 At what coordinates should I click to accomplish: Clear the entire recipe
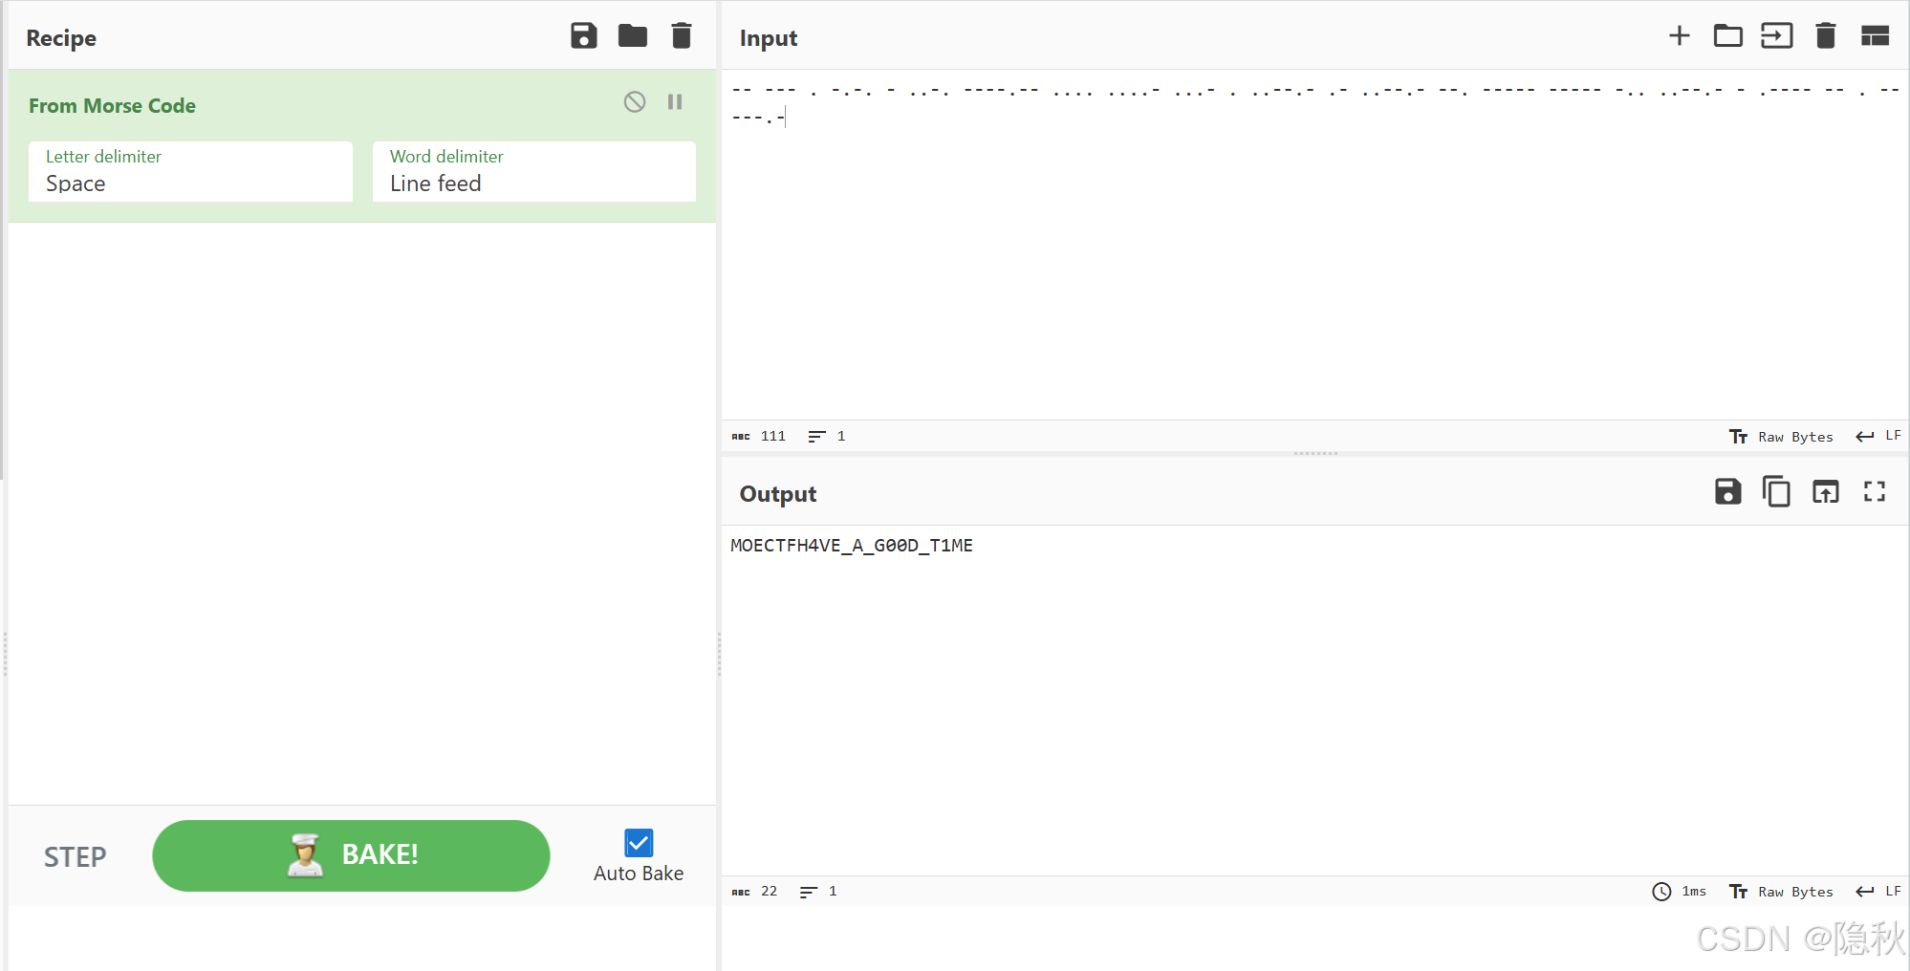click(681, 35)
